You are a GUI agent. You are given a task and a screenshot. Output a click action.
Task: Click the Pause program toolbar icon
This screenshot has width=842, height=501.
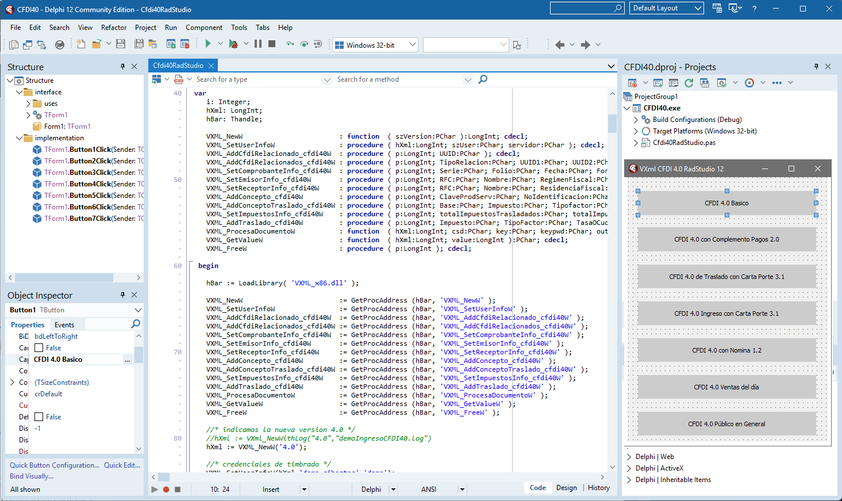tap(258, 44)
